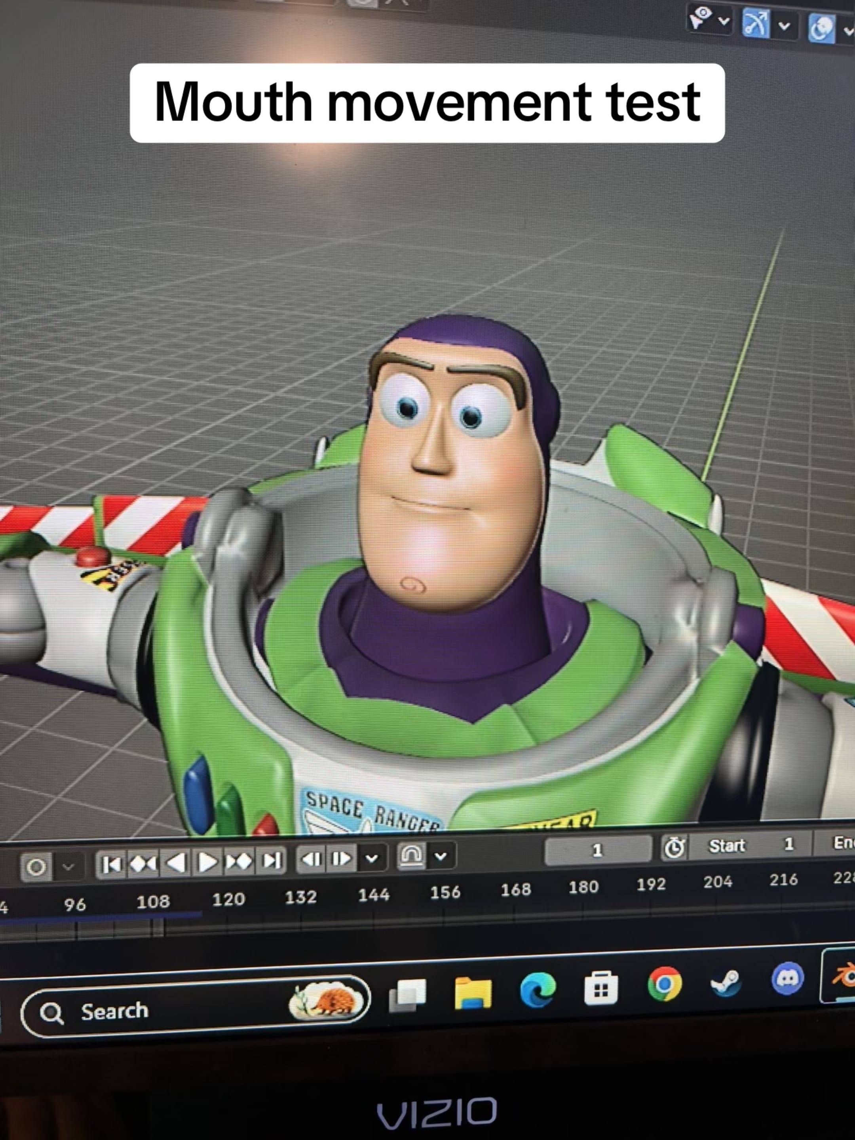Click the current frame field showing 1

click(598, 850)
